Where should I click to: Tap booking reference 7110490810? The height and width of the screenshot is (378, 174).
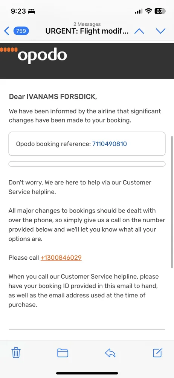click(110, 144)
